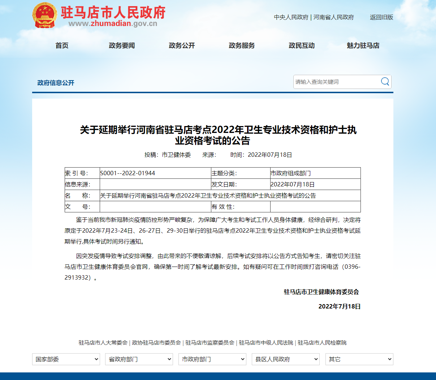The image size is (436, 380).
Task: Click the national emblem logo
Action: 44,15
